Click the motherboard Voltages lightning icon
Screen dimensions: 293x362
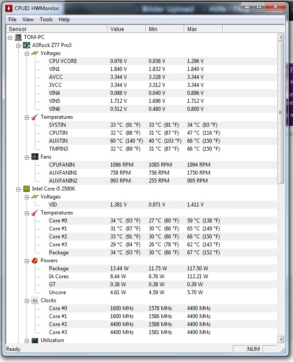point(35,53)
